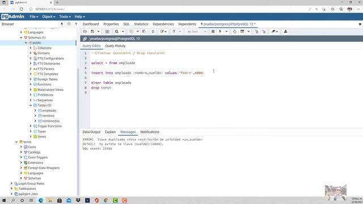Viewport: 363px width, 204px height.
Task: Click the Query Tool lightning icon in Browser panel
Action: click(62, 24)
